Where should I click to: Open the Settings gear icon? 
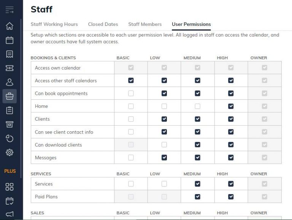coord(10,153)
